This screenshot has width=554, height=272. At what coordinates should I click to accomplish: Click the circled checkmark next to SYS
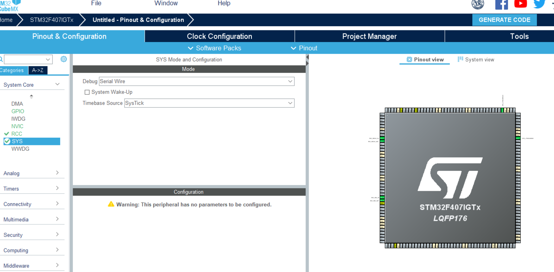(x=7, y=141)
